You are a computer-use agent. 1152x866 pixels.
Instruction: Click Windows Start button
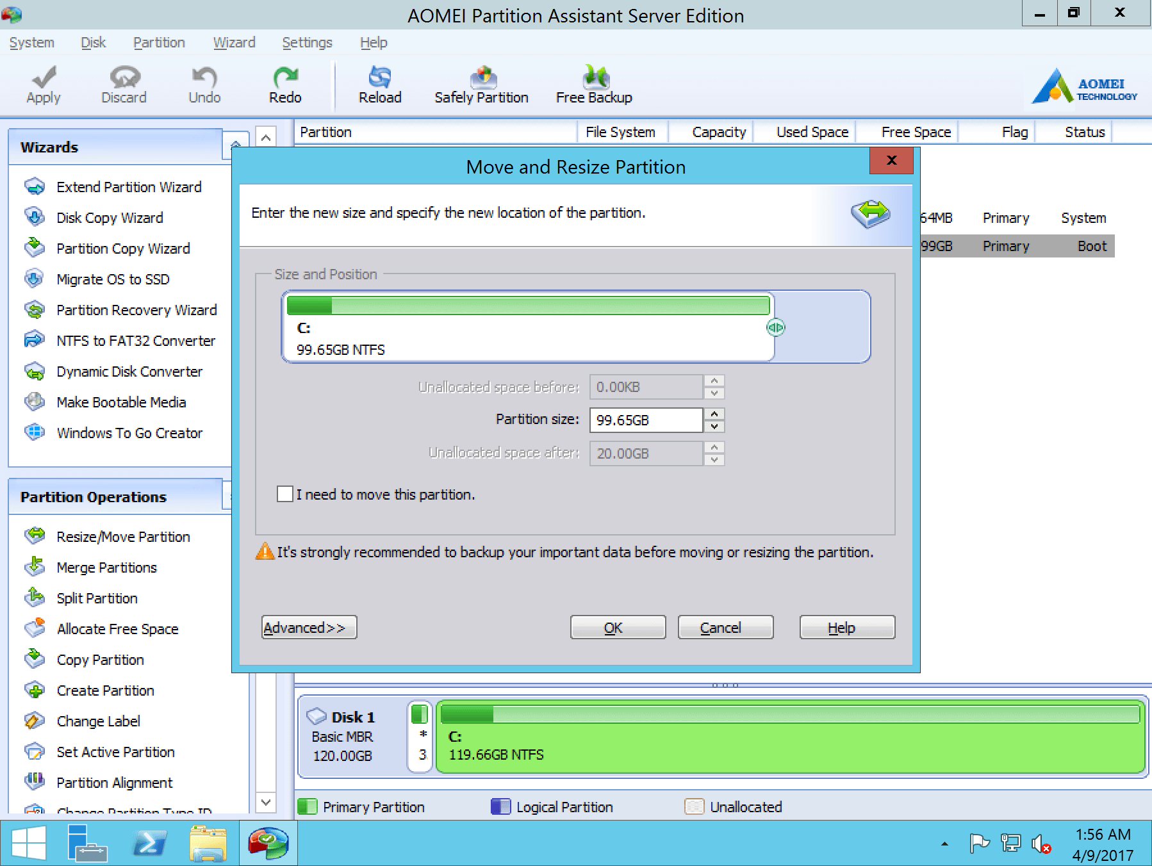28,843
